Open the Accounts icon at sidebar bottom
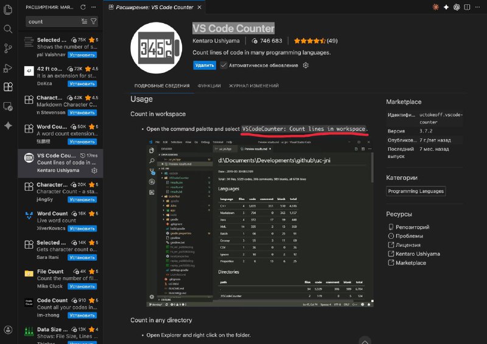This screenshot has height=344, width=487. pyautogui.click(x=8, y=329)
